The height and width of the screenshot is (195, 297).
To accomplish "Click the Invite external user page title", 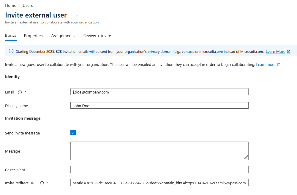I will [x=36, y=15].
